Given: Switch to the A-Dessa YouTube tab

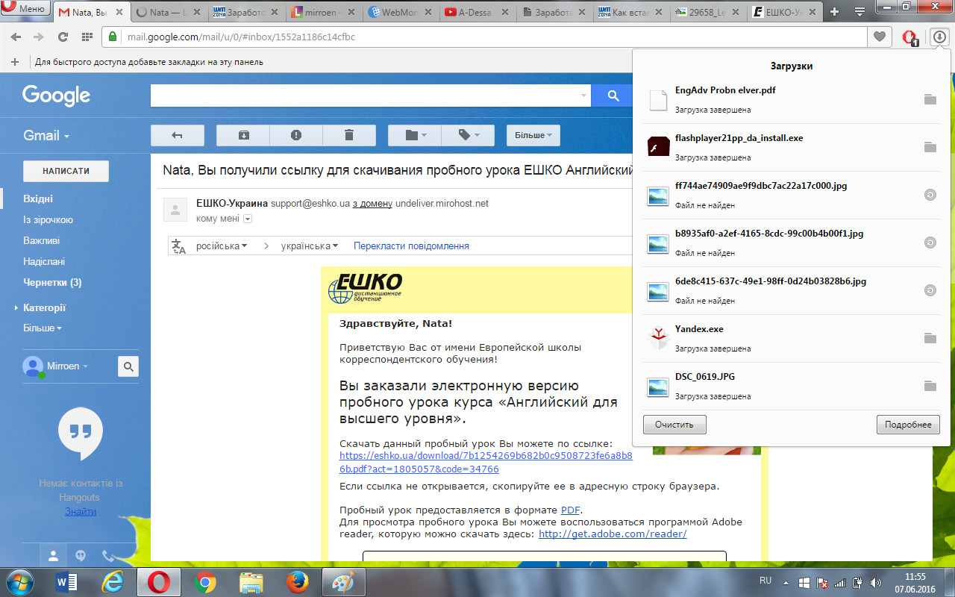Looking at the screenshot, I should (476, 12).
